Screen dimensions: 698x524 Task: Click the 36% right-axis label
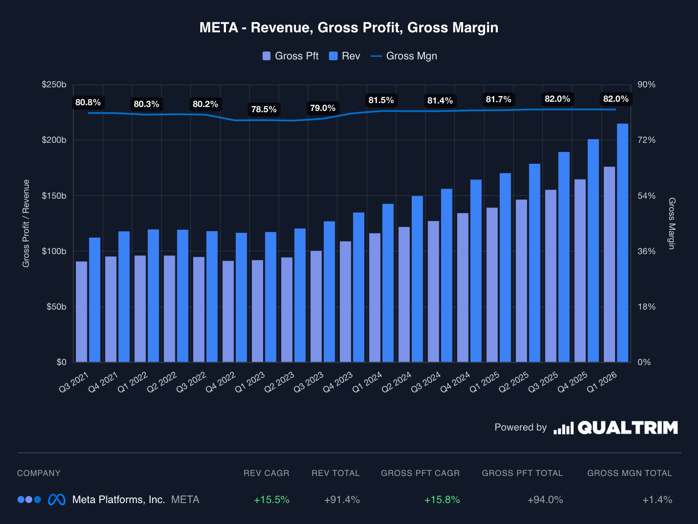(x=647, y=251)
